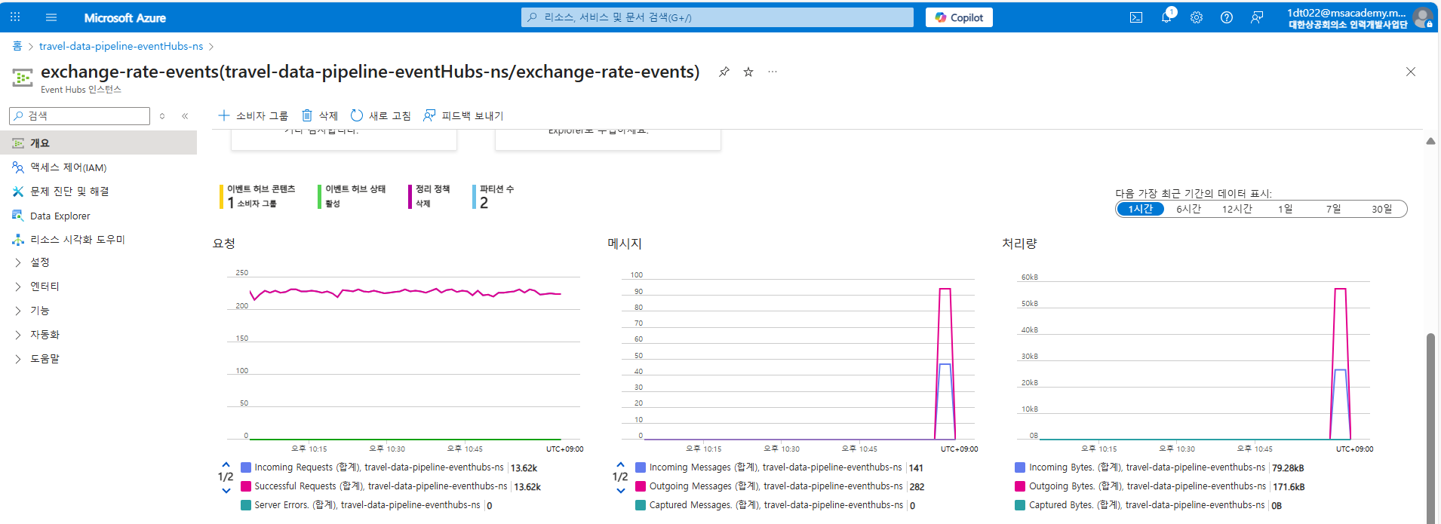Add a consumer group (소비자 그룹)
This screenshot has width=1441, height=524.
pyautogui.click(x=253, y=115)
